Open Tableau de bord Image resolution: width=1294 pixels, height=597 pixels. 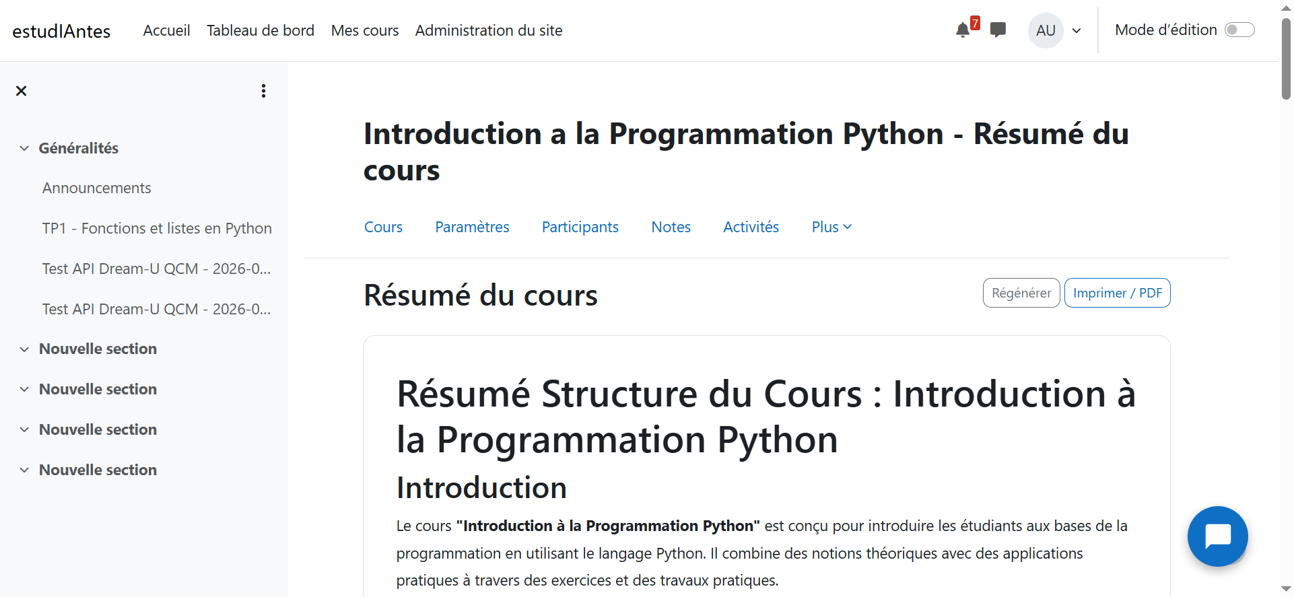[x=261, y=30]
